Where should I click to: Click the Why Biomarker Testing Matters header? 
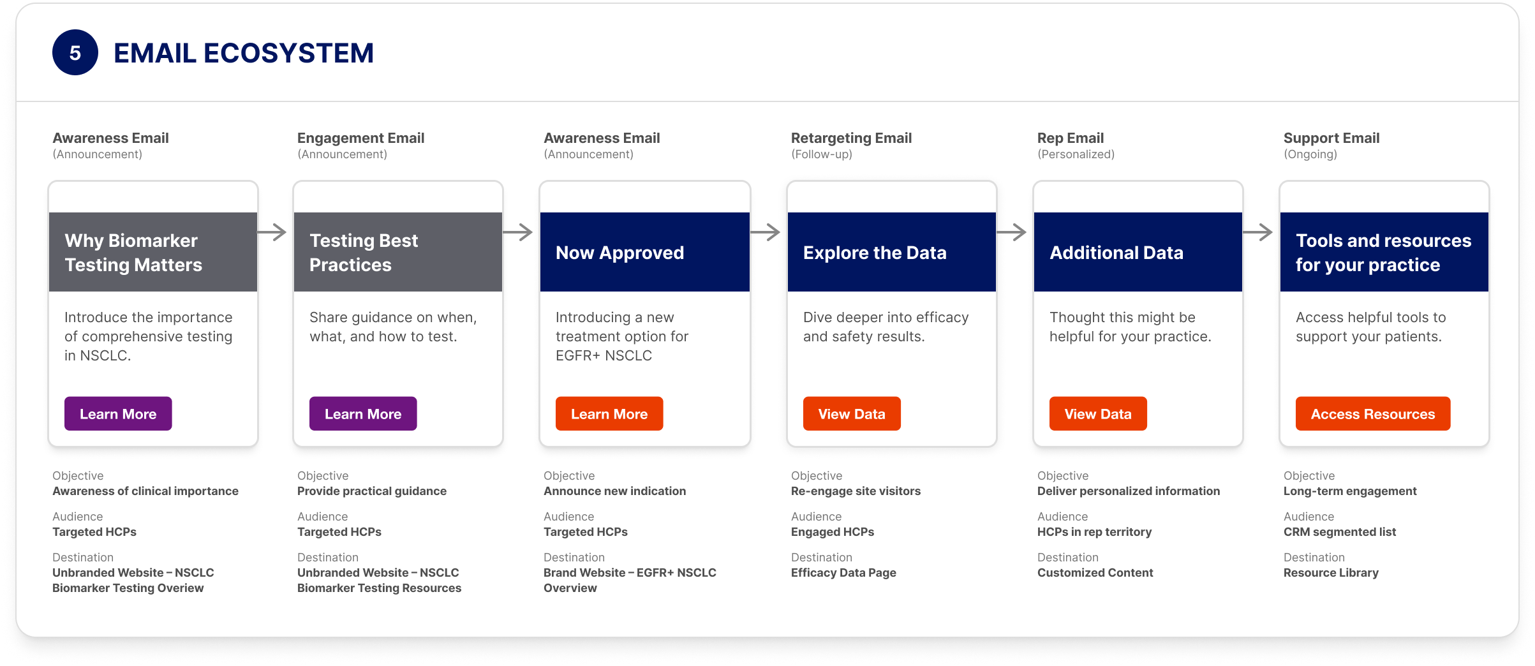153,252
